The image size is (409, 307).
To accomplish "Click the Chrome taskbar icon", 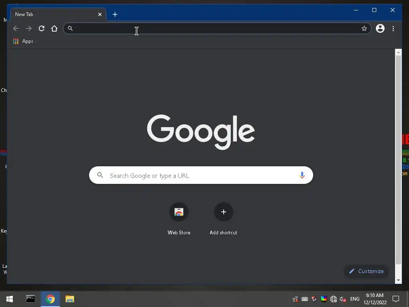I will click(50, 299).
